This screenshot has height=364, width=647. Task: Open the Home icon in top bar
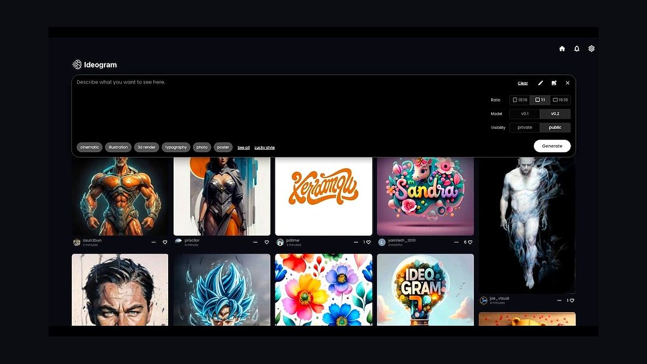tap(562, 49)
